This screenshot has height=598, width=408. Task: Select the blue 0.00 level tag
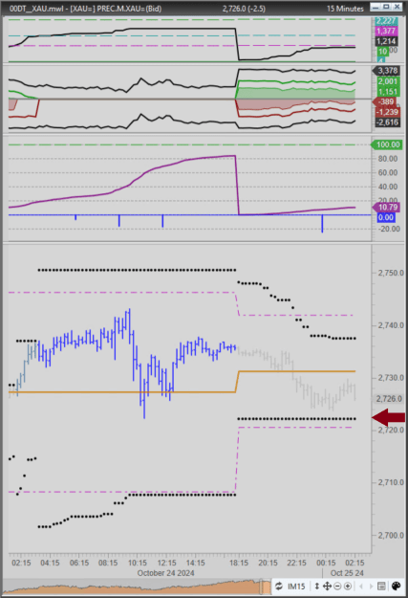tap(385, 217)
